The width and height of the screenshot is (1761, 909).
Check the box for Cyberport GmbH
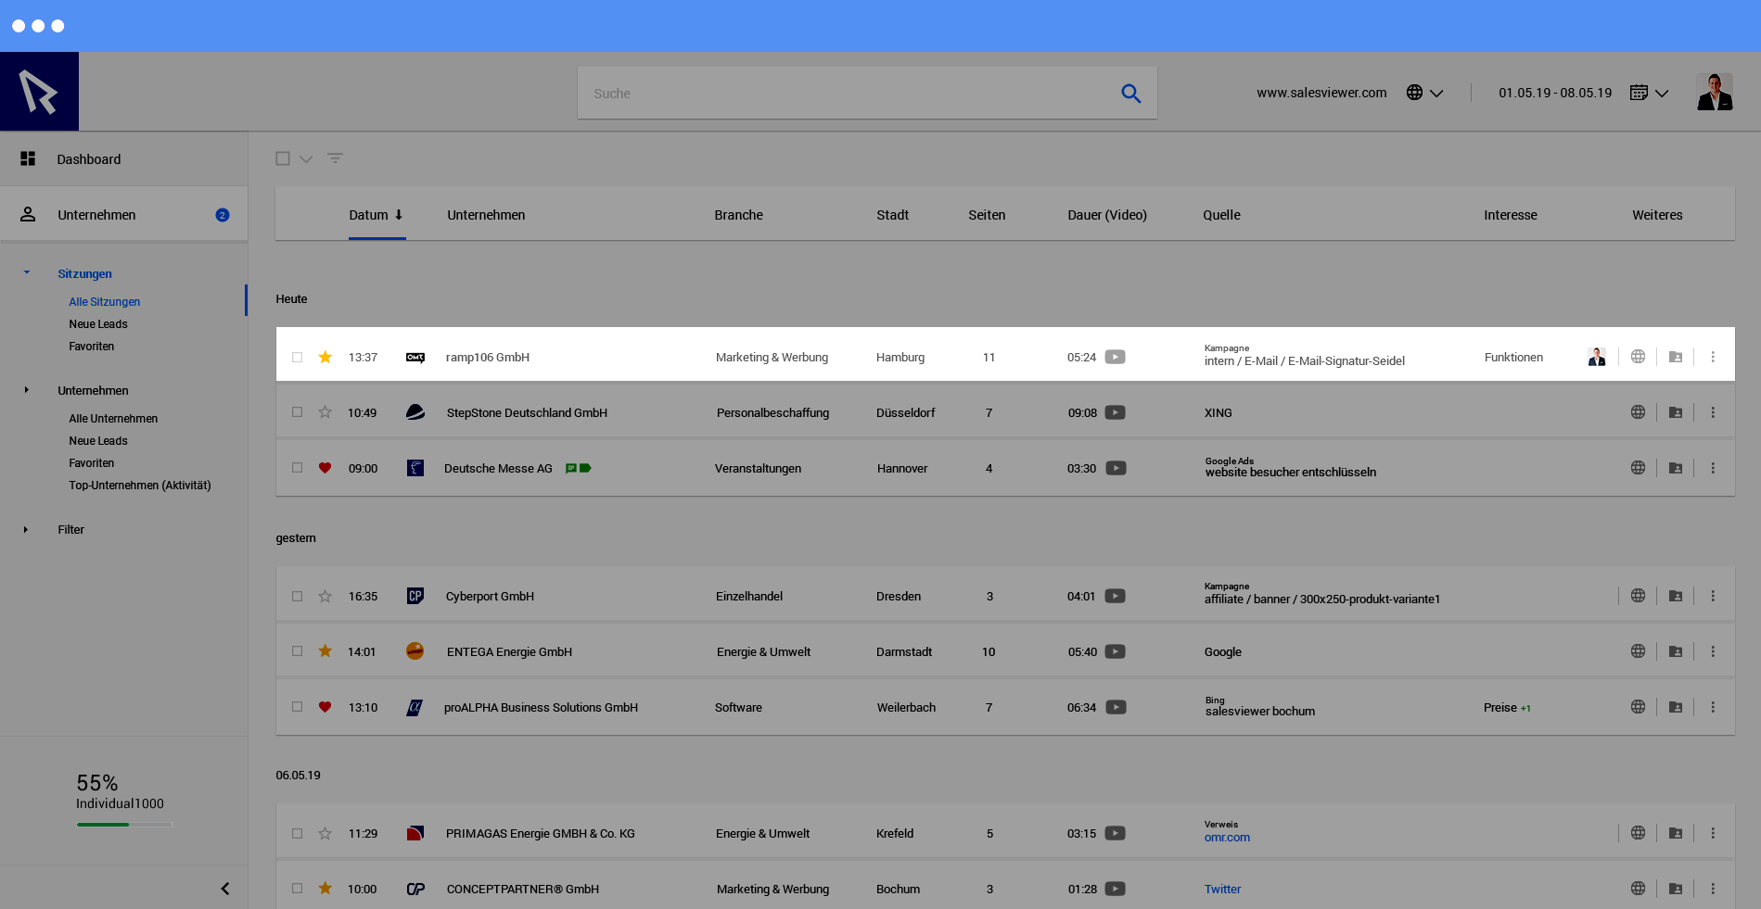click(297, 597)
